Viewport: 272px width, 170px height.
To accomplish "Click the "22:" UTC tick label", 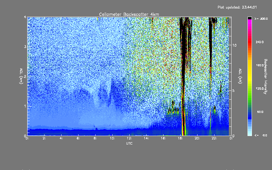I will (214, 138).
